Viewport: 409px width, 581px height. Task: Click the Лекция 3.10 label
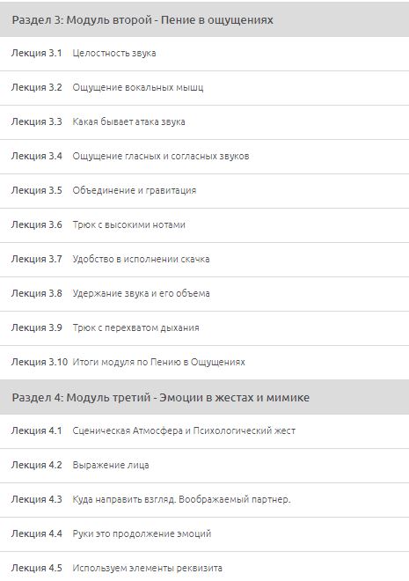tap(40, 362)
